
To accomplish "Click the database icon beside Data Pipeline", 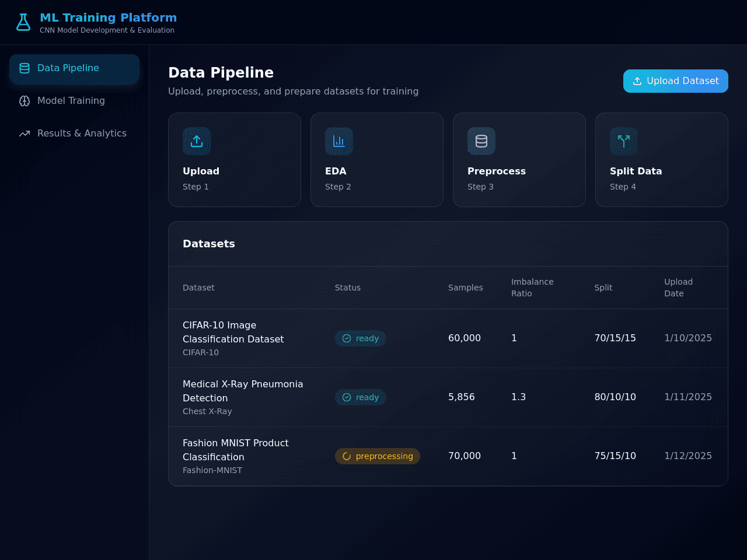I will 25,68.
